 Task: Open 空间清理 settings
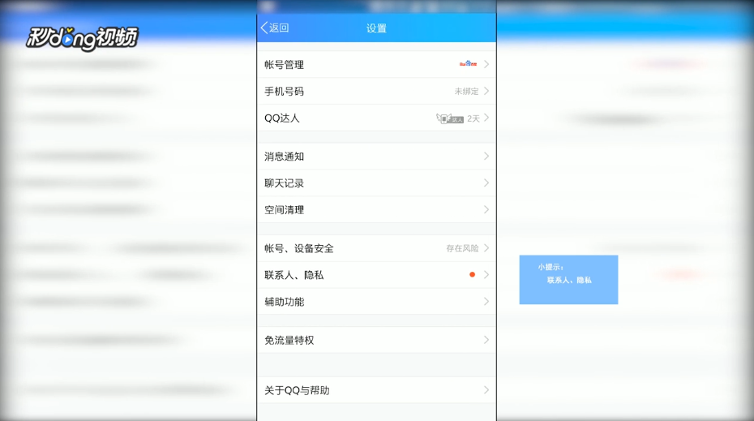click(376, 210)
